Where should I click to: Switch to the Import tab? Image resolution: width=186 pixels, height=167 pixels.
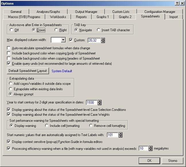(173, 17)
